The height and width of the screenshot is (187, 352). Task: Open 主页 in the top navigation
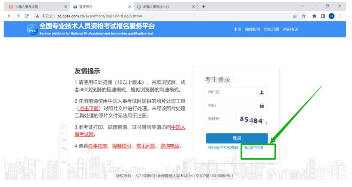(x=237, y=29)
